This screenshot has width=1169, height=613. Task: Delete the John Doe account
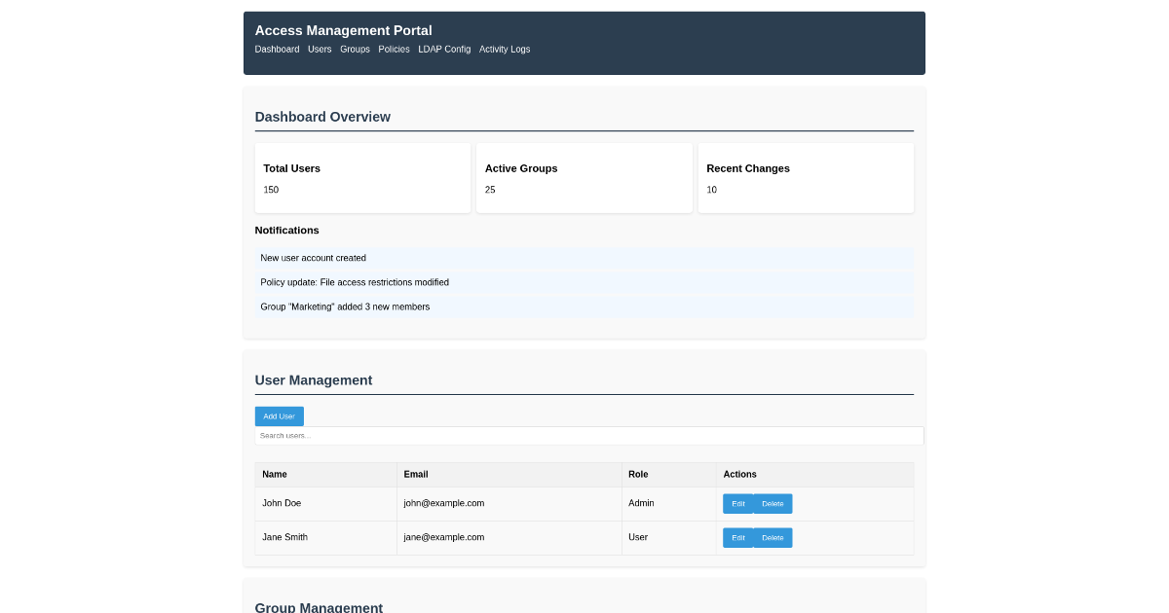(772, 503)
